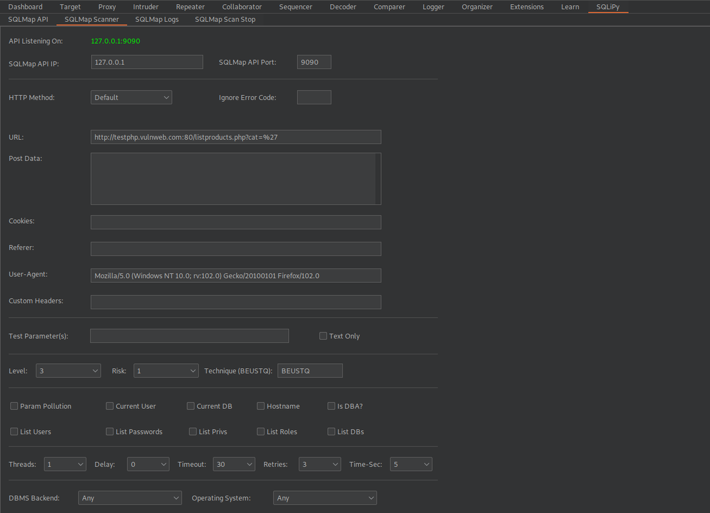Tick the Param Pollution checkbox
Screen dimensions: 710x513
(14, 406)
